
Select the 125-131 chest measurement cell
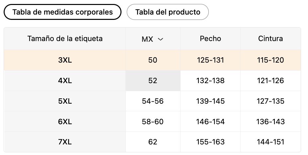pyautogui.click(x=210, y=60)
